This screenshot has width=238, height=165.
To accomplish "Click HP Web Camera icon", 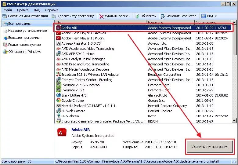I will pyautogui.click(x=59, y=111).
